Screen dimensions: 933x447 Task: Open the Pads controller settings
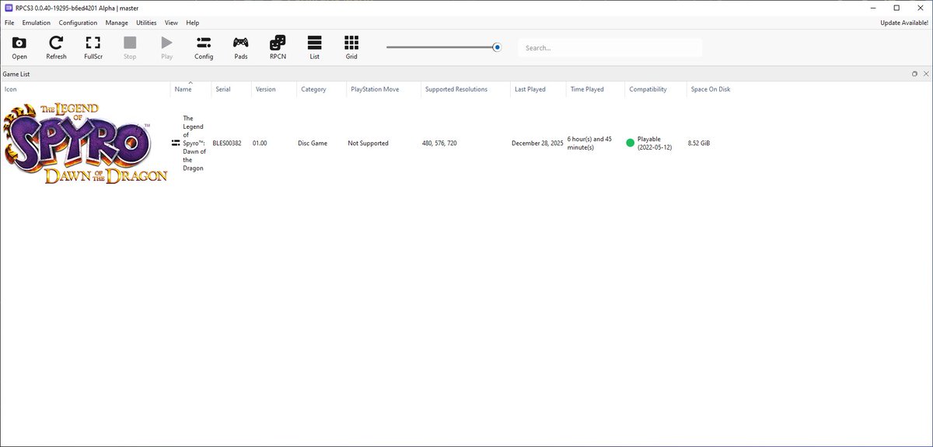coord(241,47)
